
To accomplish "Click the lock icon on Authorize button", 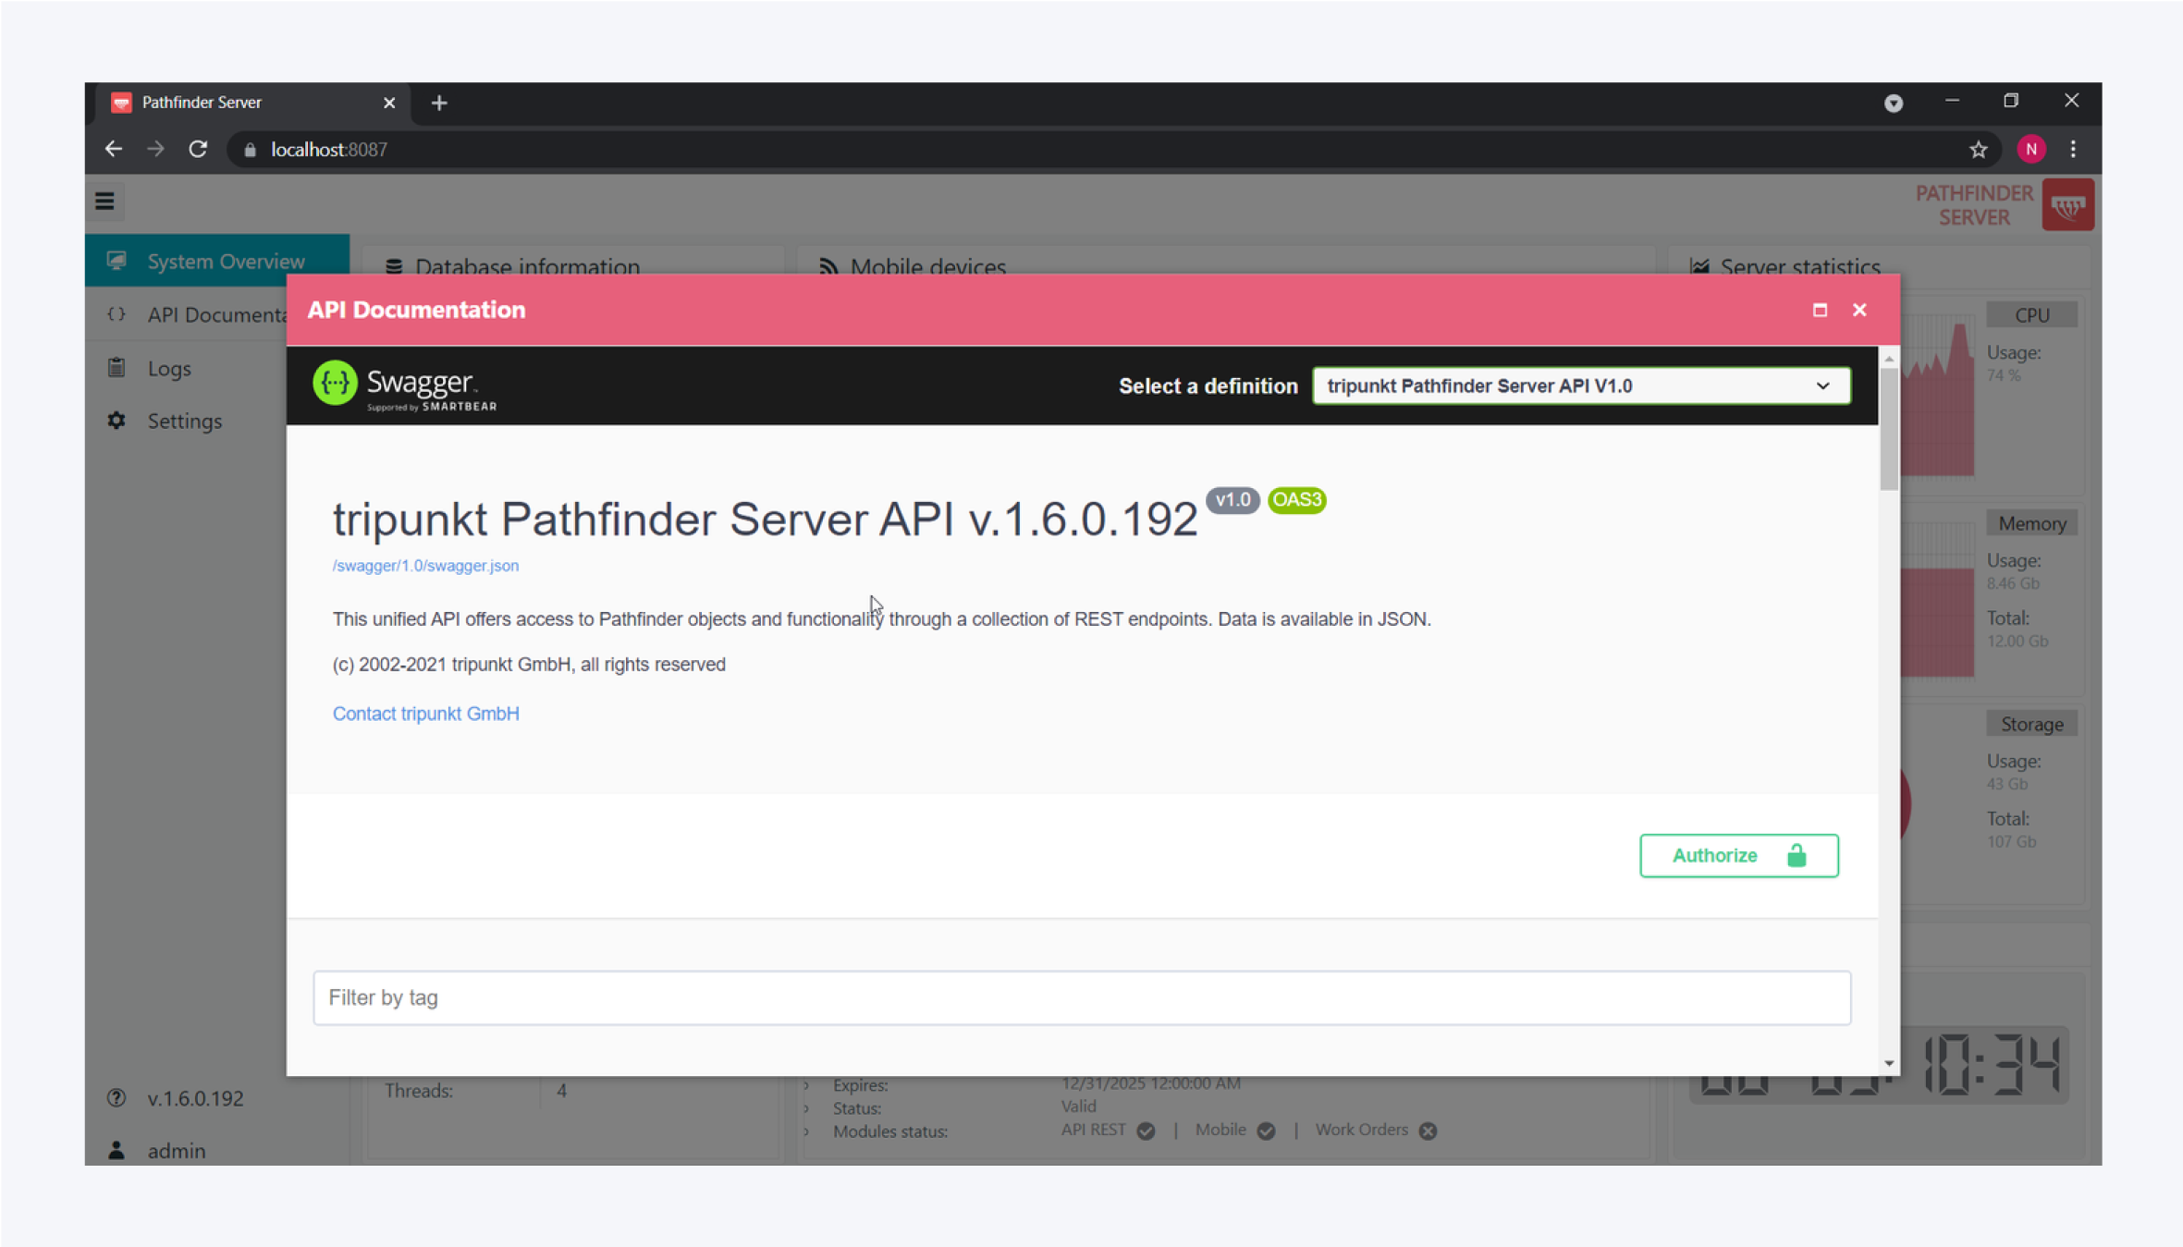I will [x=1796, y=855].
